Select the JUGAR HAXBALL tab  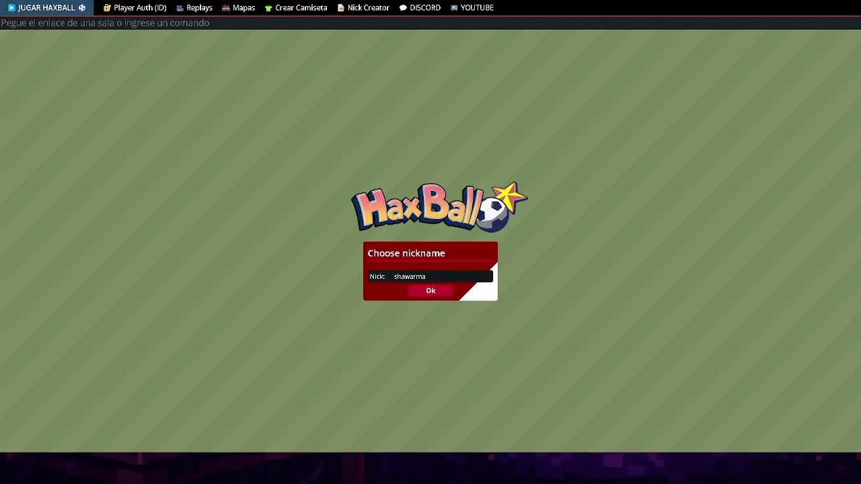47,8
